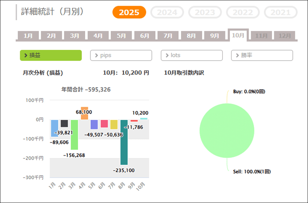Image resolution: width=308 pixels, height=203 pixels.
Task: Select the 2025 year button
Action: 129,12
